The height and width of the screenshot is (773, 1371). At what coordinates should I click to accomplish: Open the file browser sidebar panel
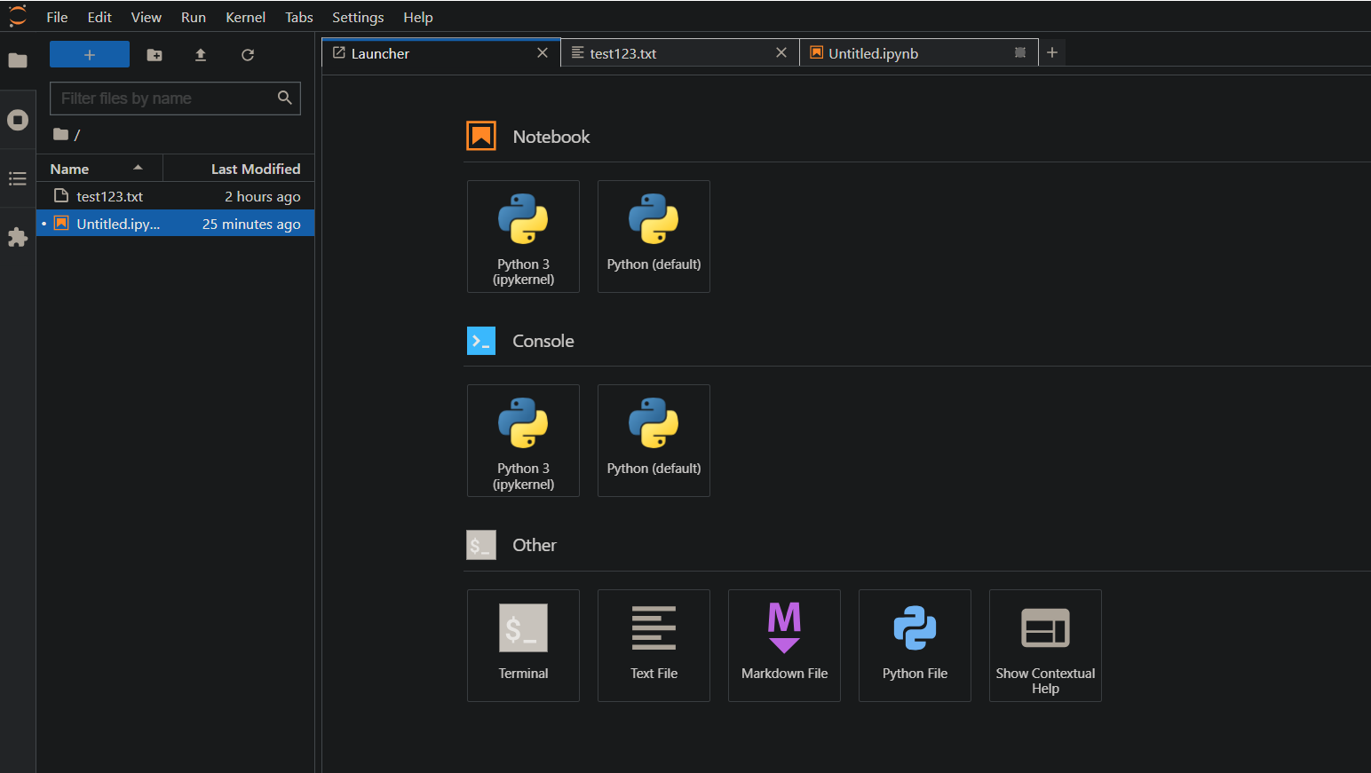click(18, 60)
